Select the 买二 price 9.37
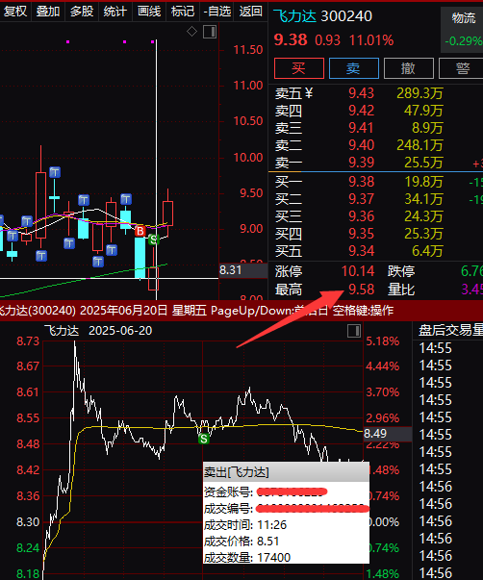Image resolution: width=483 pixels, height=580 pixels. pos(361,199)
